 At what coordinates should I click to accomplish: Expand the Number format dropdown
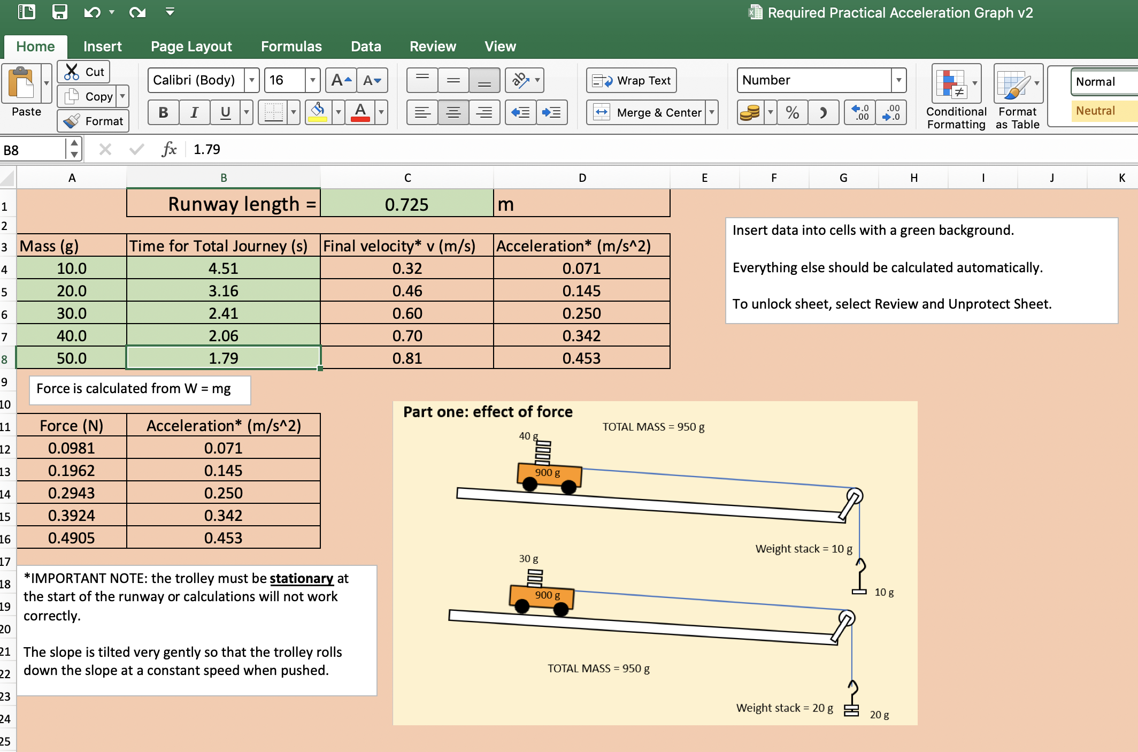[x=898, y=80]
